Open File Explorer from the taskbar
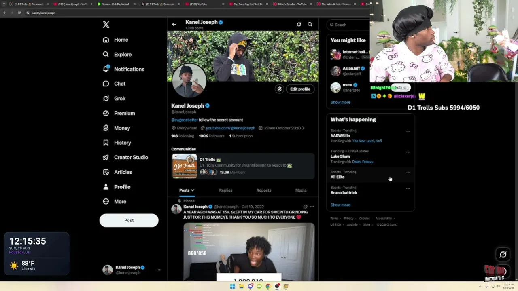Viewport: 518px width, 291px height. pos(241,286)
